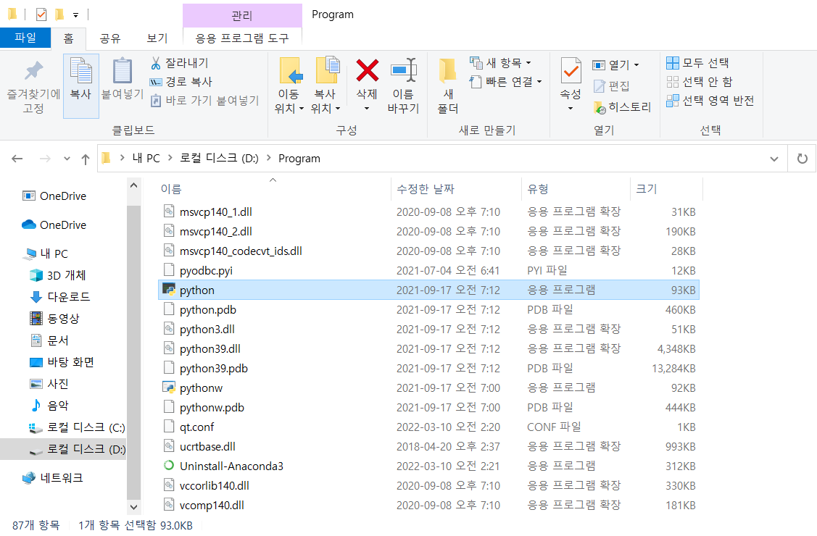Click 내 PC in the address breadcrumb
Viewport: 817px width, 536px height.
[x=146, y=158]
